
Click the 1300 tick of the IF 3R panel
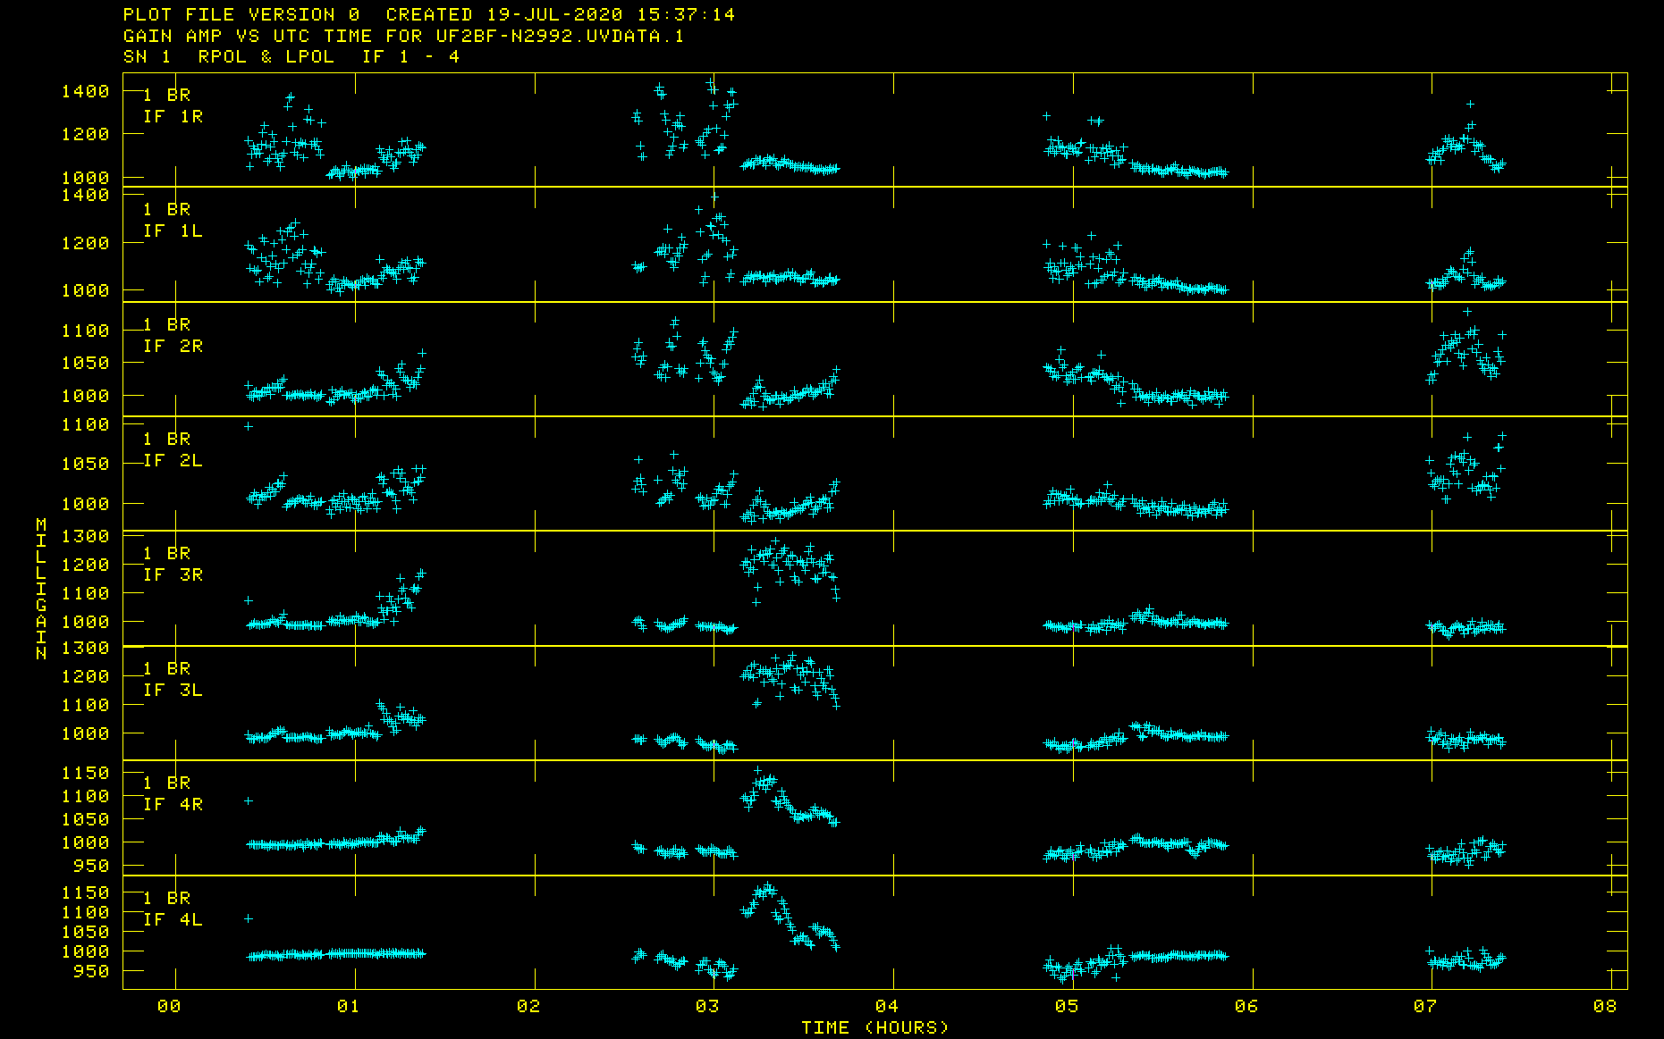(x=85, y=536)
